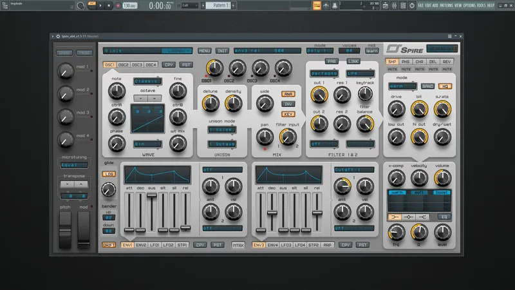Click the INIT button
The height and width of the screenshot is (290, 515).
pos(222,51)
